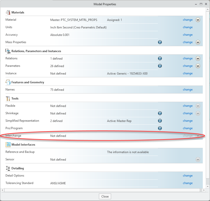The height and width of the screenshot is (201, 210).
Task: Open the info tooltip beside Shrinkage
Action: (160, 113)
